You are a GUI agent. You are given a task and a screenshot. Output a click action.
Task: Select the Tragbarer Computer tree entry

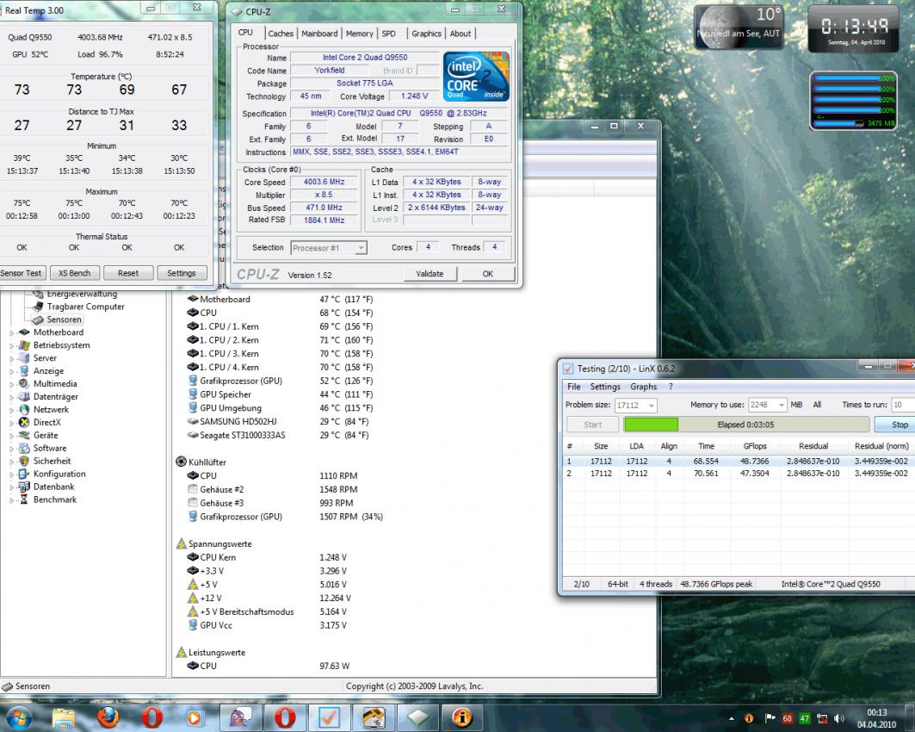85,307
